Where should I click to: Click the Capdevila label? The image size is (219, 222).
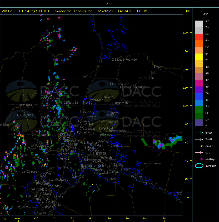coord(71,103)
